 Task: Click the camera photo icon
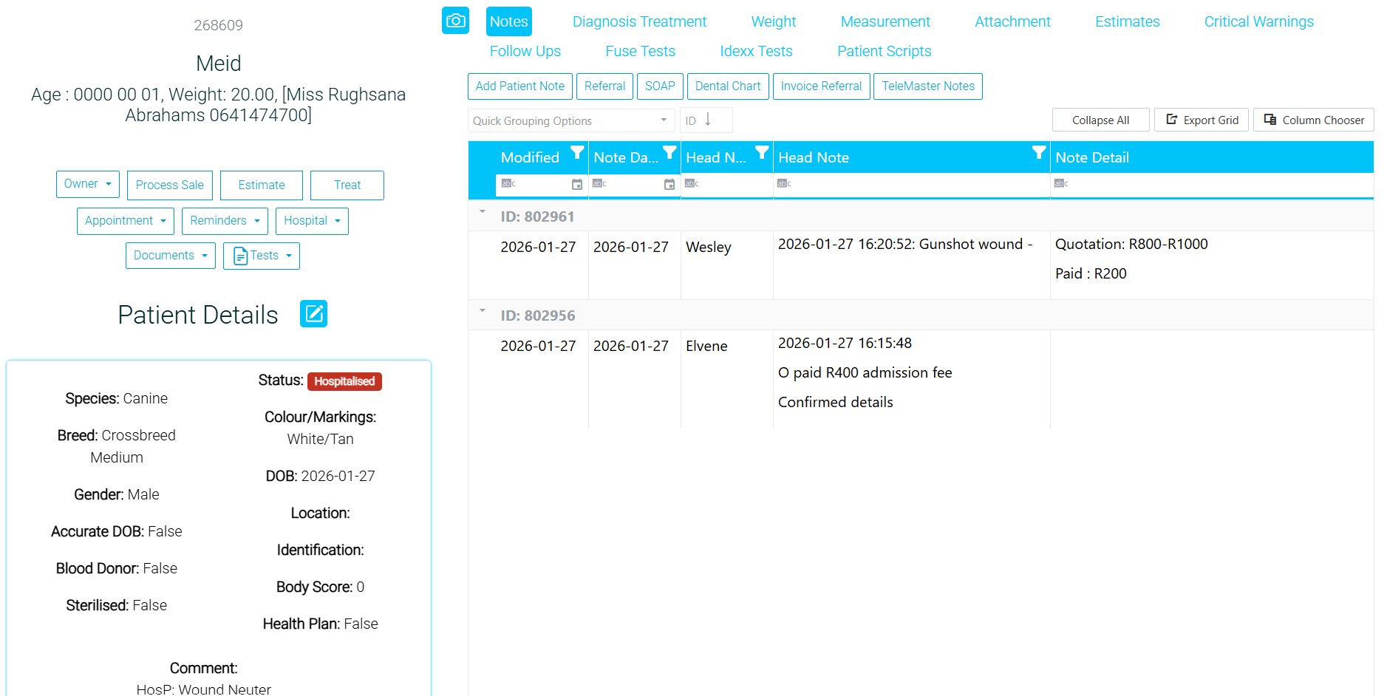click(455, 21)
